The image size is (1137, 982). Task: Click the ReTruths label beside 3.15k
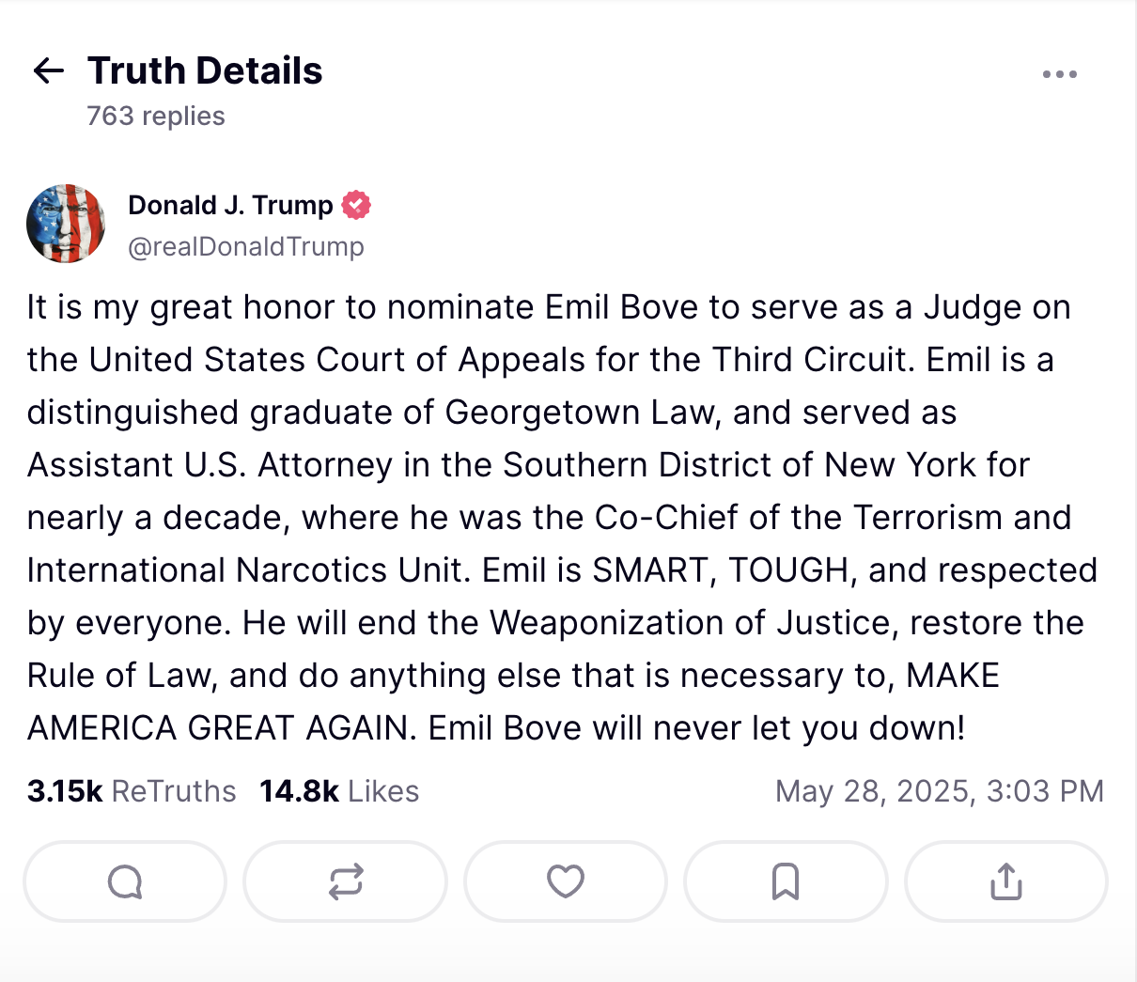pyautogui.click(x=174, y=791)
